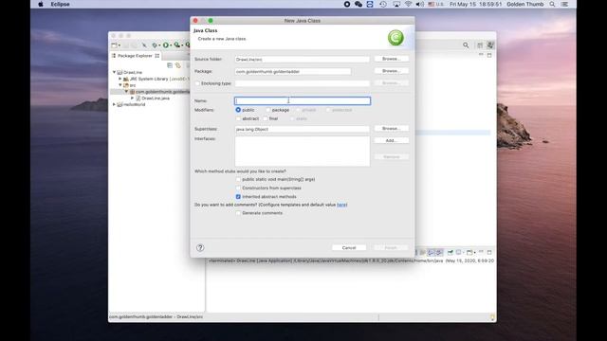Open the Golden Thumb user menu
Viewport: 607px width, 341px height.
coord(524,4)
